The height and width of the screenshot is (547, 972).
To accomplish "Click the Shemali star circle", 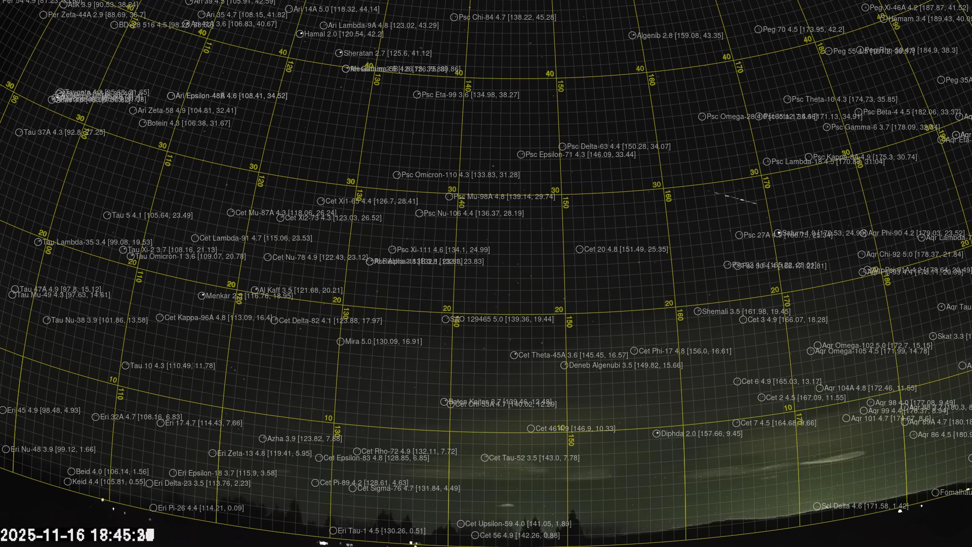I will coord(698,311).
